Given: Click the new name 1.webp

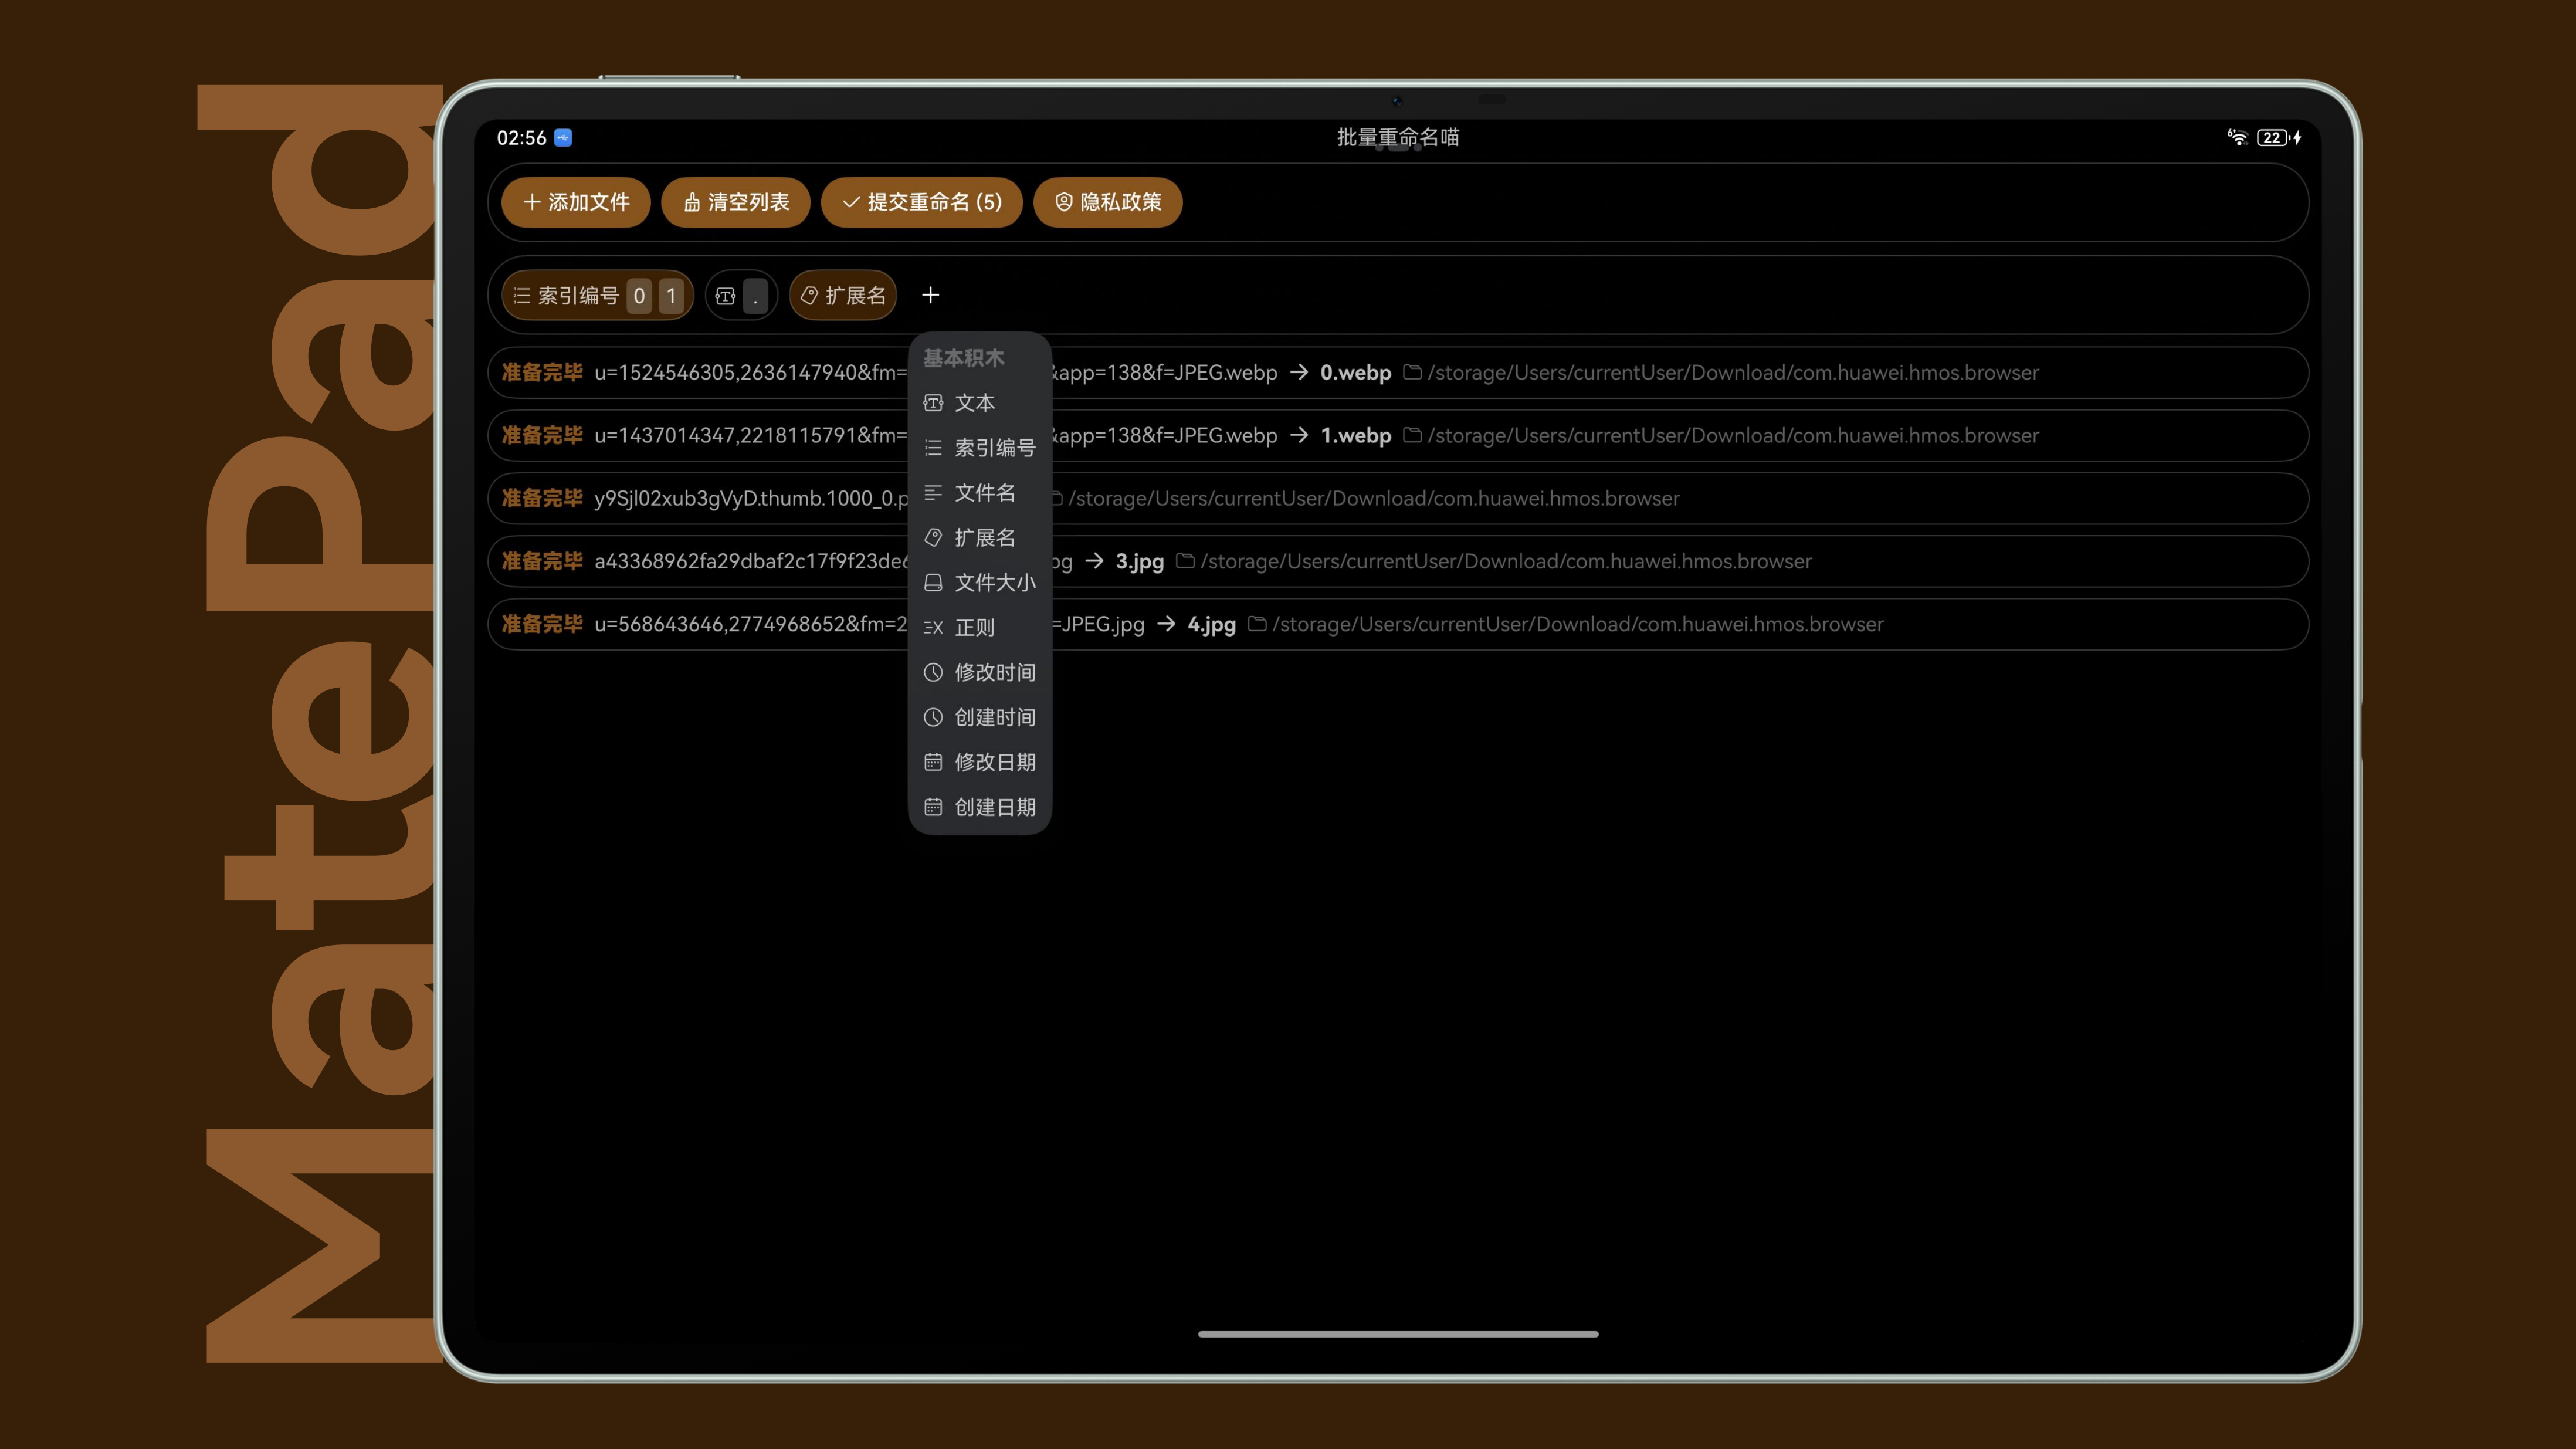Looking at the screenshot, I should pyautogui.click(x=1355, y=436).
